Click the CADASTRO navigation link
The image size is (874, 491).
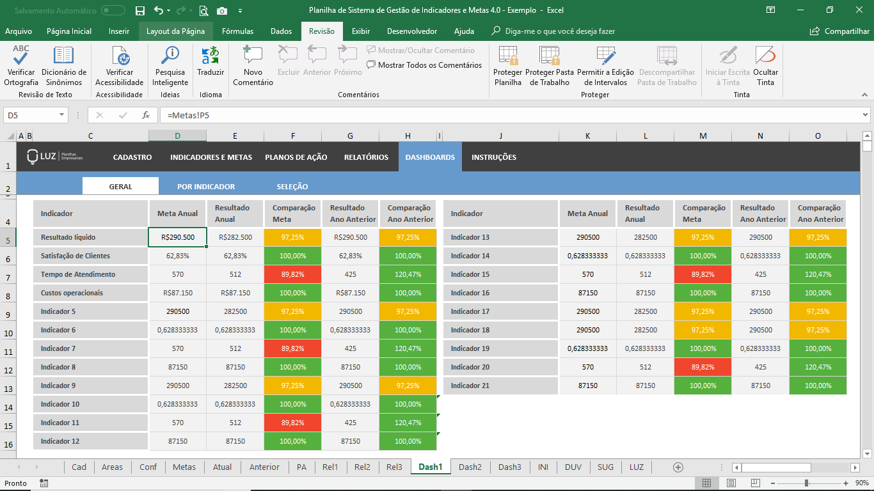pyautogui.click(x=132, y=157)
